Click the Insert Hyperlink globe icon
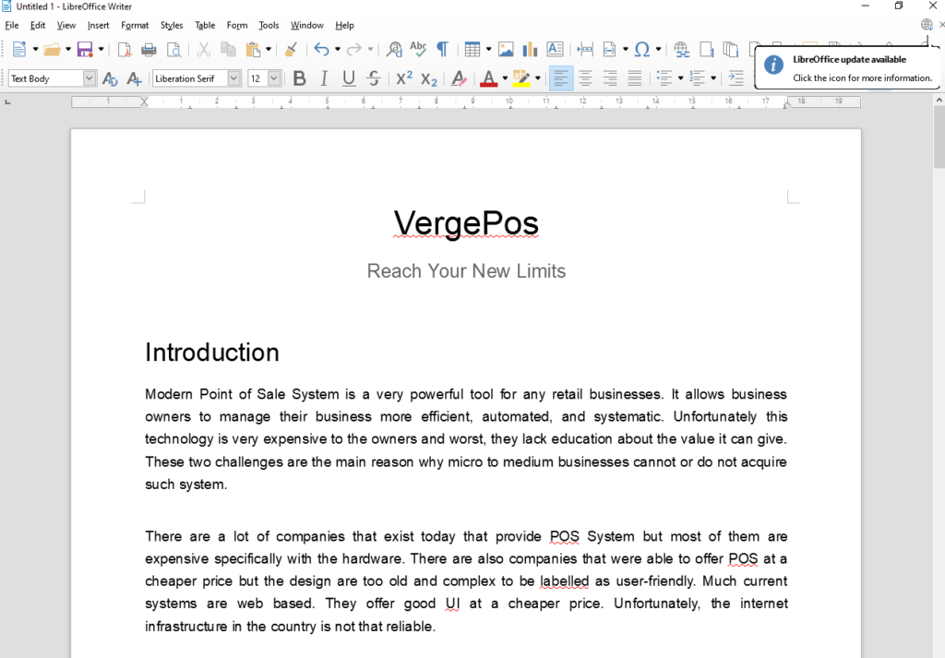Image resolution: width=945 pixels, height=658 pixels. tap(681, 50)
